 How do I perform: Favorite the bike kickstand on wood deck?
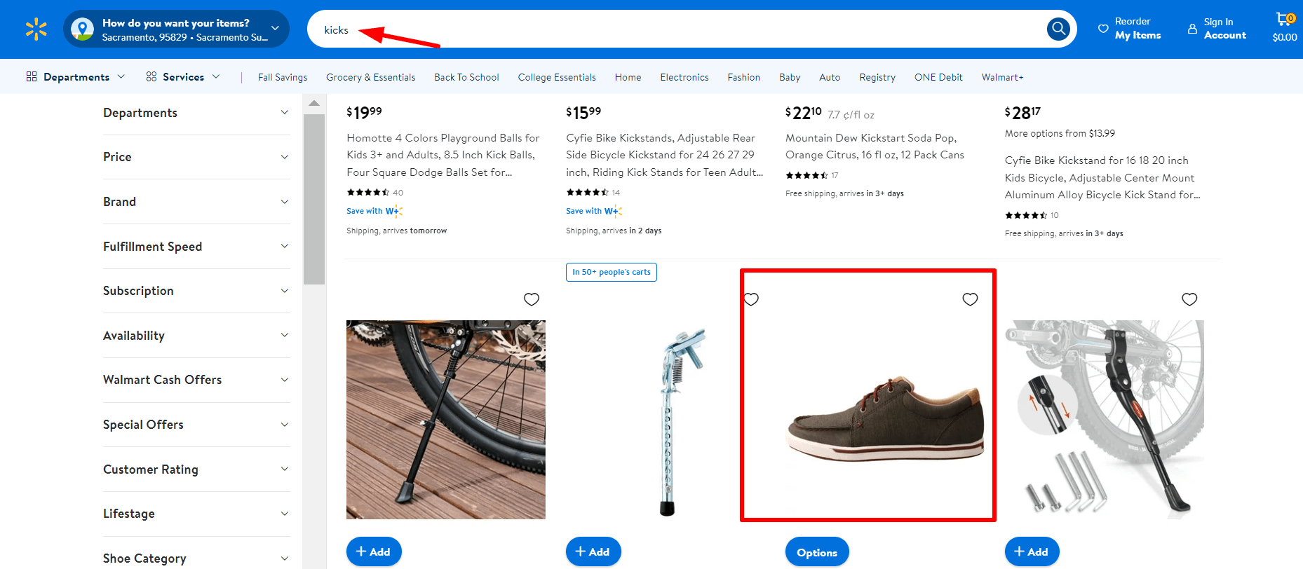[x=532, y=299]
